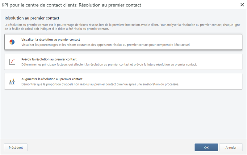Viewport: 247px width, 155px height.
Task: Click the "Déterminer les principaux facteurs" description
Action: point(109,64)
